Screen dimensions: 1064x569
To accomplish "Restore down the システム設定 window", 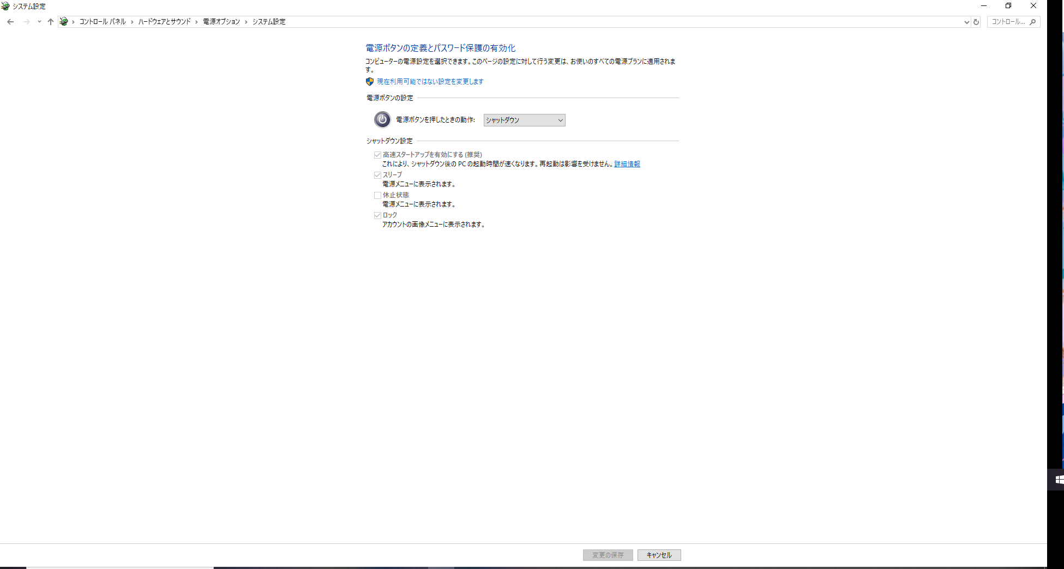I will (1008, 6).
